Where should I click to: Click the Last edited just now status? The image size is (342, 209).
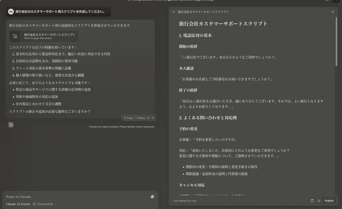tap(185, 201)
